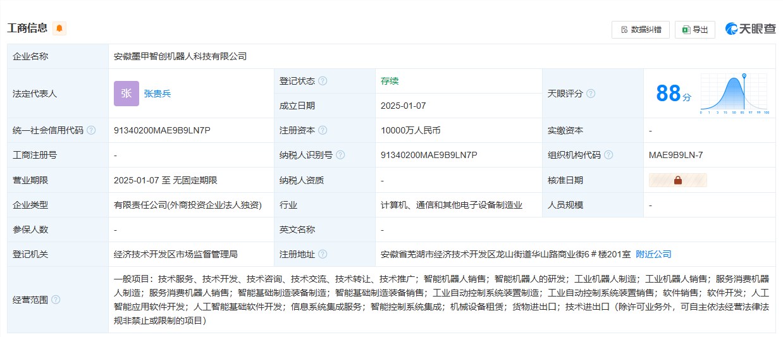Click help icon beside 组织机构代码
The height and width of the screenshot is (337, 783).
pyautogui.click(x=608, y=155)
